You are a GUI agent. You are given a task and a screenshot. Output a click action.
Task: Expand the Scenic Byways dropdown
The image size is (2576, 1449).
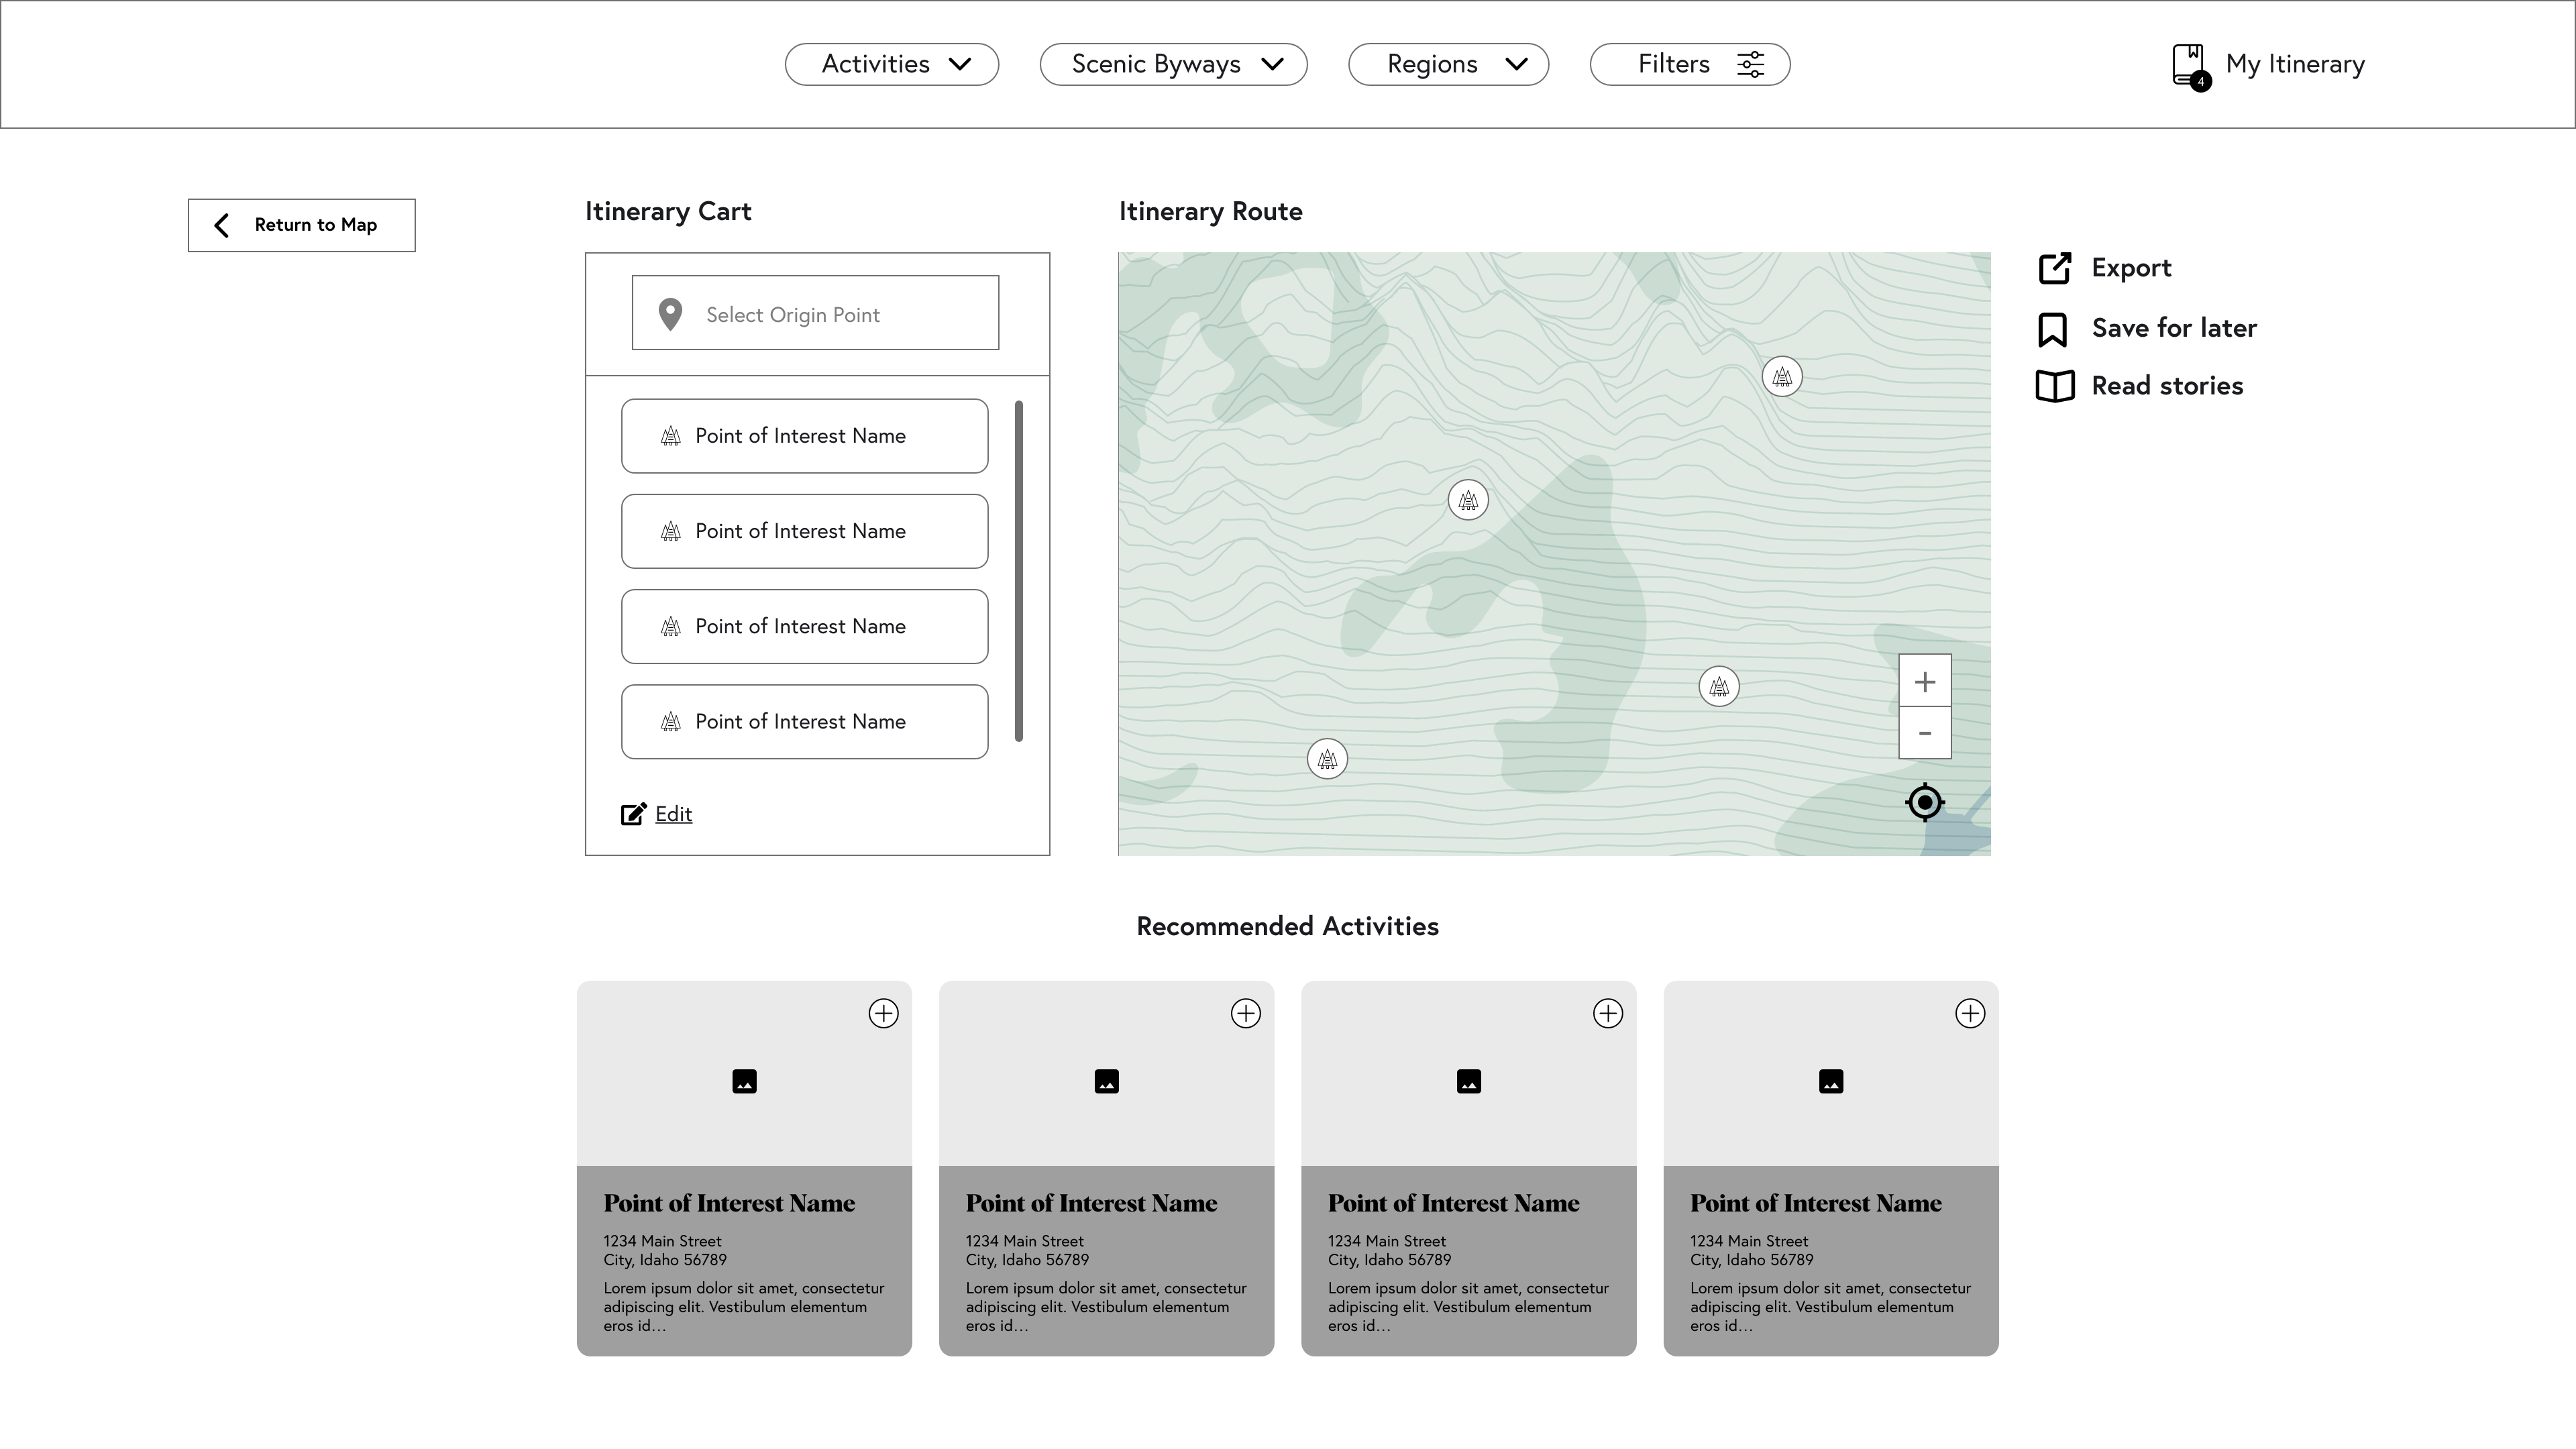[1173, 64]
